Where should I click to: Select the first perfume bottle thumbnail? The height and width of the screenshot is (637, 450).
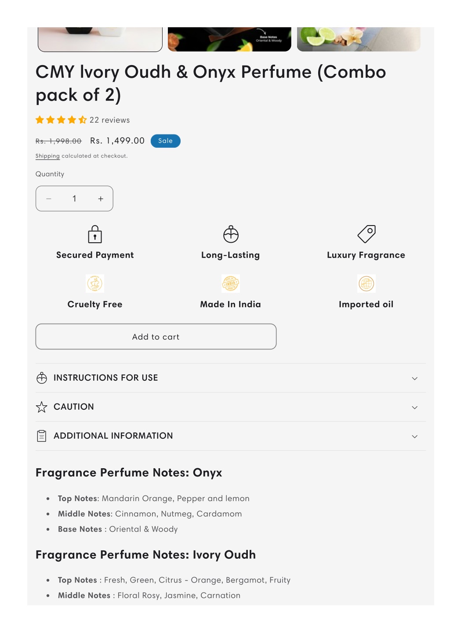coord(100,39)
